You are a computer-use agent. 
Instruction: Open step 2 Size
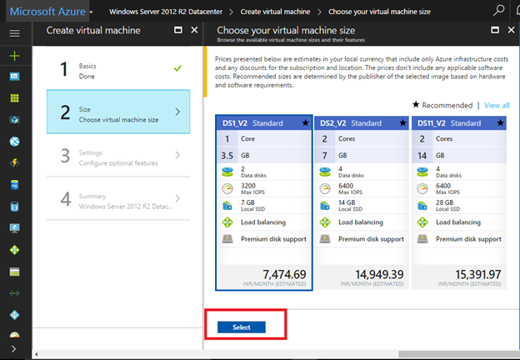(x=118, y=112)
